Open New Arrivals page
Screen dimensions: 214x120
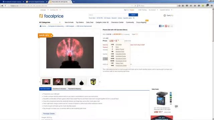[x=69, y=22]
